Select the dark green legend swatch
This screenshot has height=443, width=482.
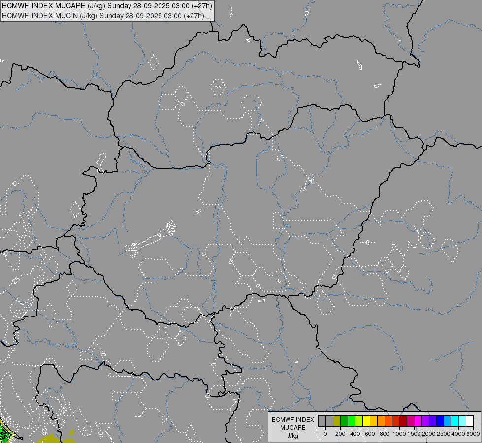(x=344, y=421)
